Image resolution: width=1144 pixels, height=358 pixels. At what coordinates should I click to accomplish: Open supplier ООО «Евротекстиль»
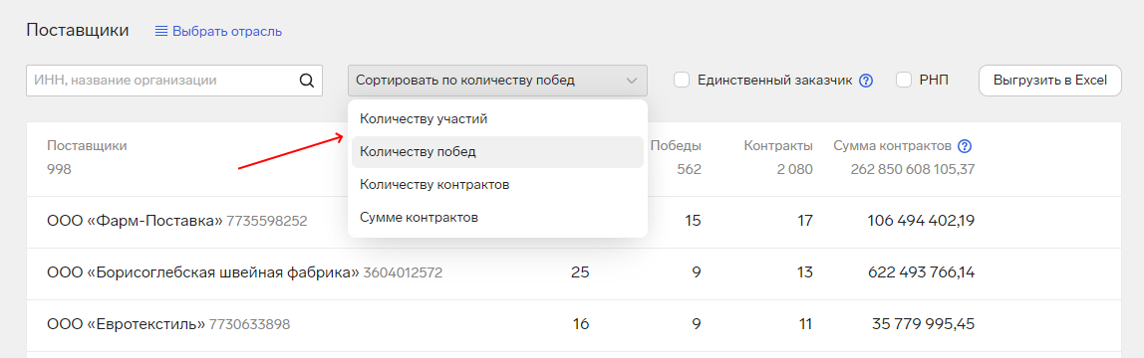(x=127, y=324)
